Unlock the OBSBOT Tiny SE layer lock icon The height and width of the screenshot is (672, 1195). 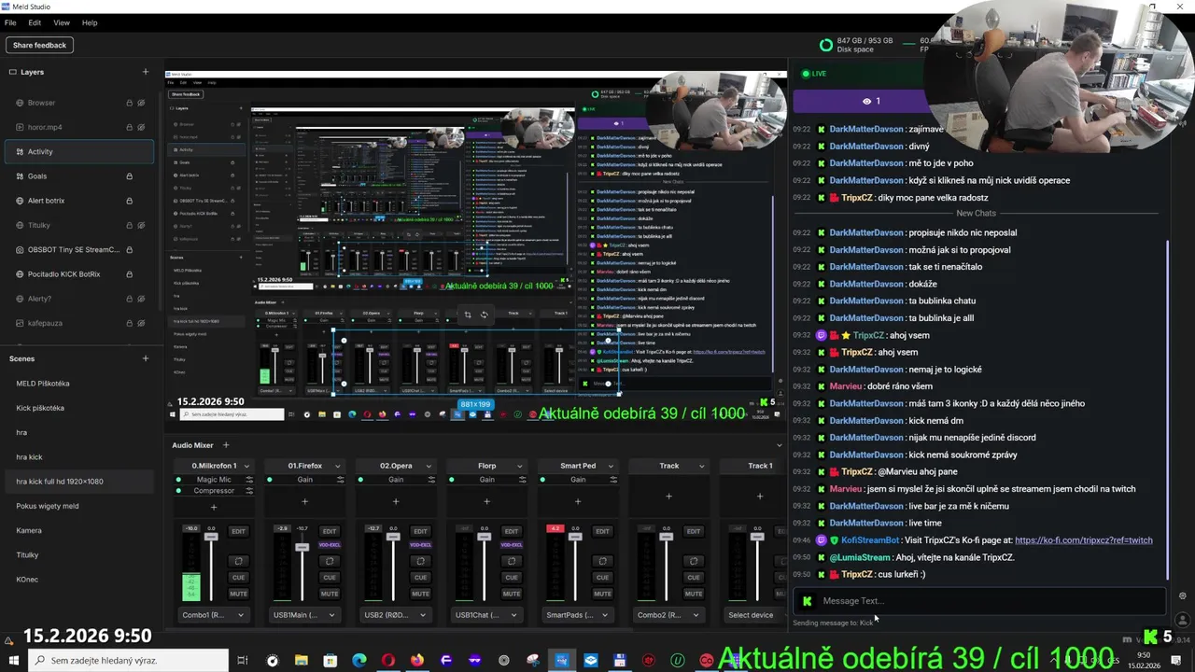pos(129,250)
